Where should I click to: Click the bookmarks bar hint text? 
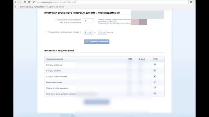click(42, 7)
